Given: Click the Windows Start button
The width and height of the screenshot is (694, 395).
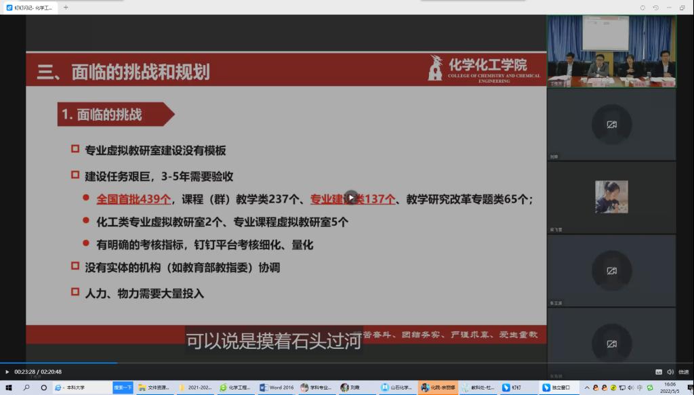Looking at the screenshot, I should click(9, 388).
